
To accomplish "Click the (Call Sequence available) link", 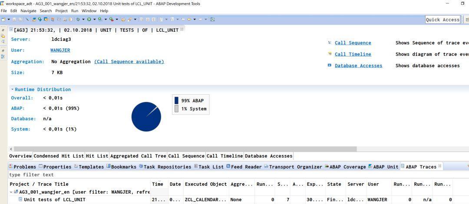I will click(129, 62).
